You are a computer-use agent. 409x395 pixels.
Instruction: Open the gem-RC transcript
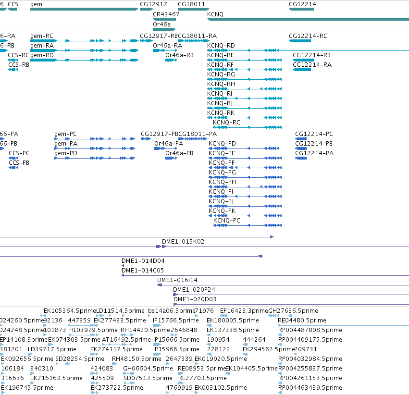[x=42, y=36]
